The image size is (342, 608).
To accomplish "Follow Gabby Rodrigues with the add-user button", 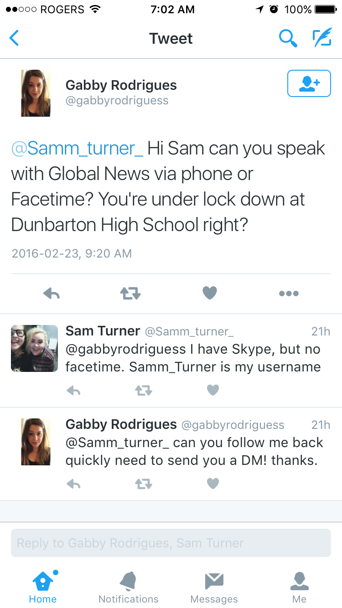I will click(x=309, y=83).
